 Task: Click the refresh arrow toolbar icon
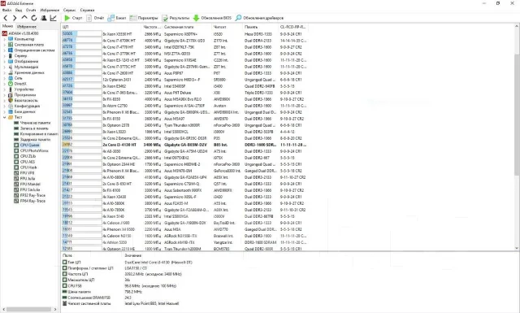[34, 18]
